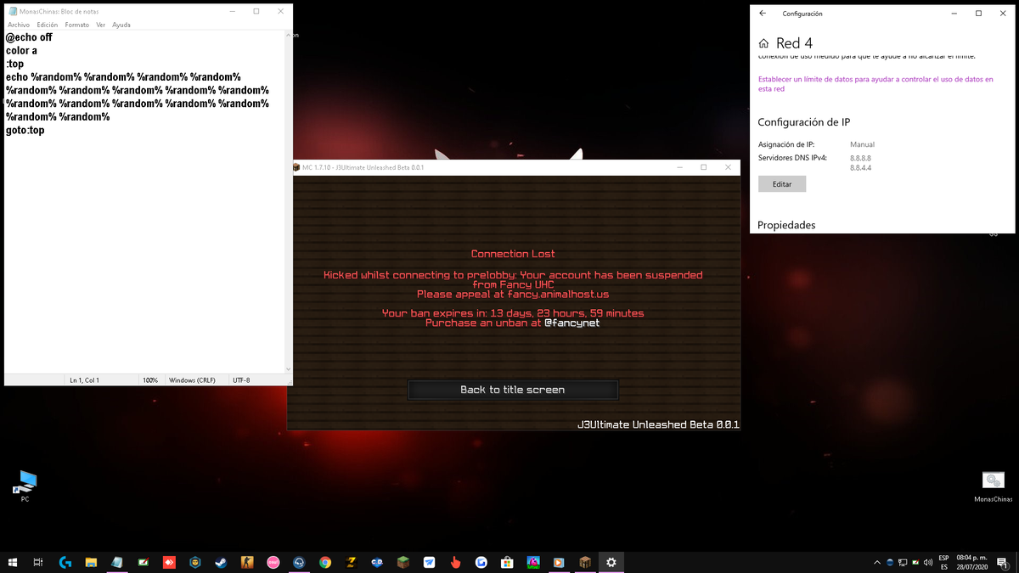1019x573 pixels.
Task: Open Task View on the taskbar
Action: coord(38,562)
